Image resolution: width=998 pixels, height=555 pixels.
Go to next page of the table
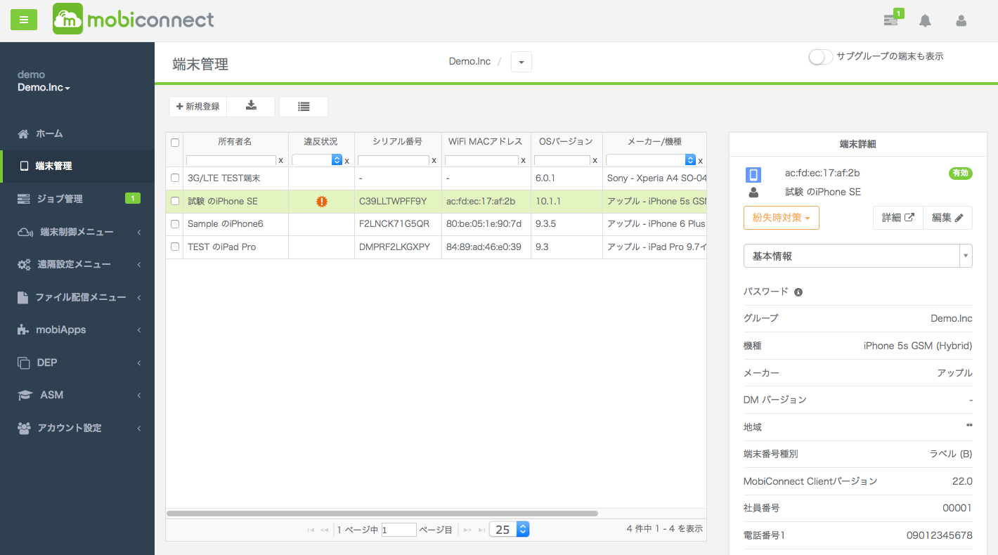tap(467, 530)
